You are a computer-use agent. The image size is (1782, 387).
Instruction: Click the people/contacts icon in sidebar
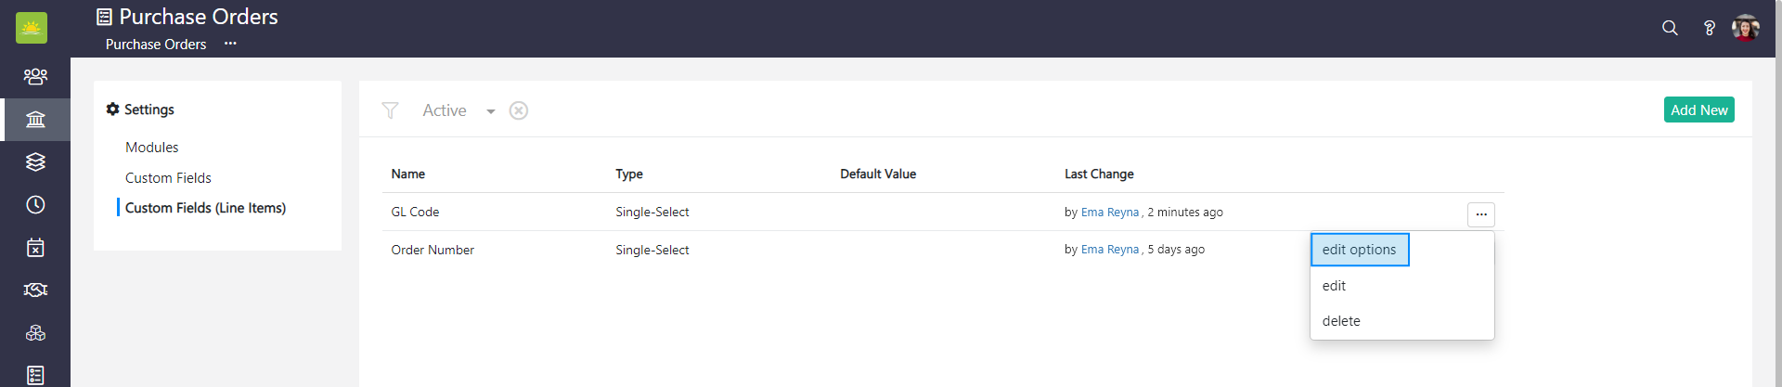coord(35,76)
